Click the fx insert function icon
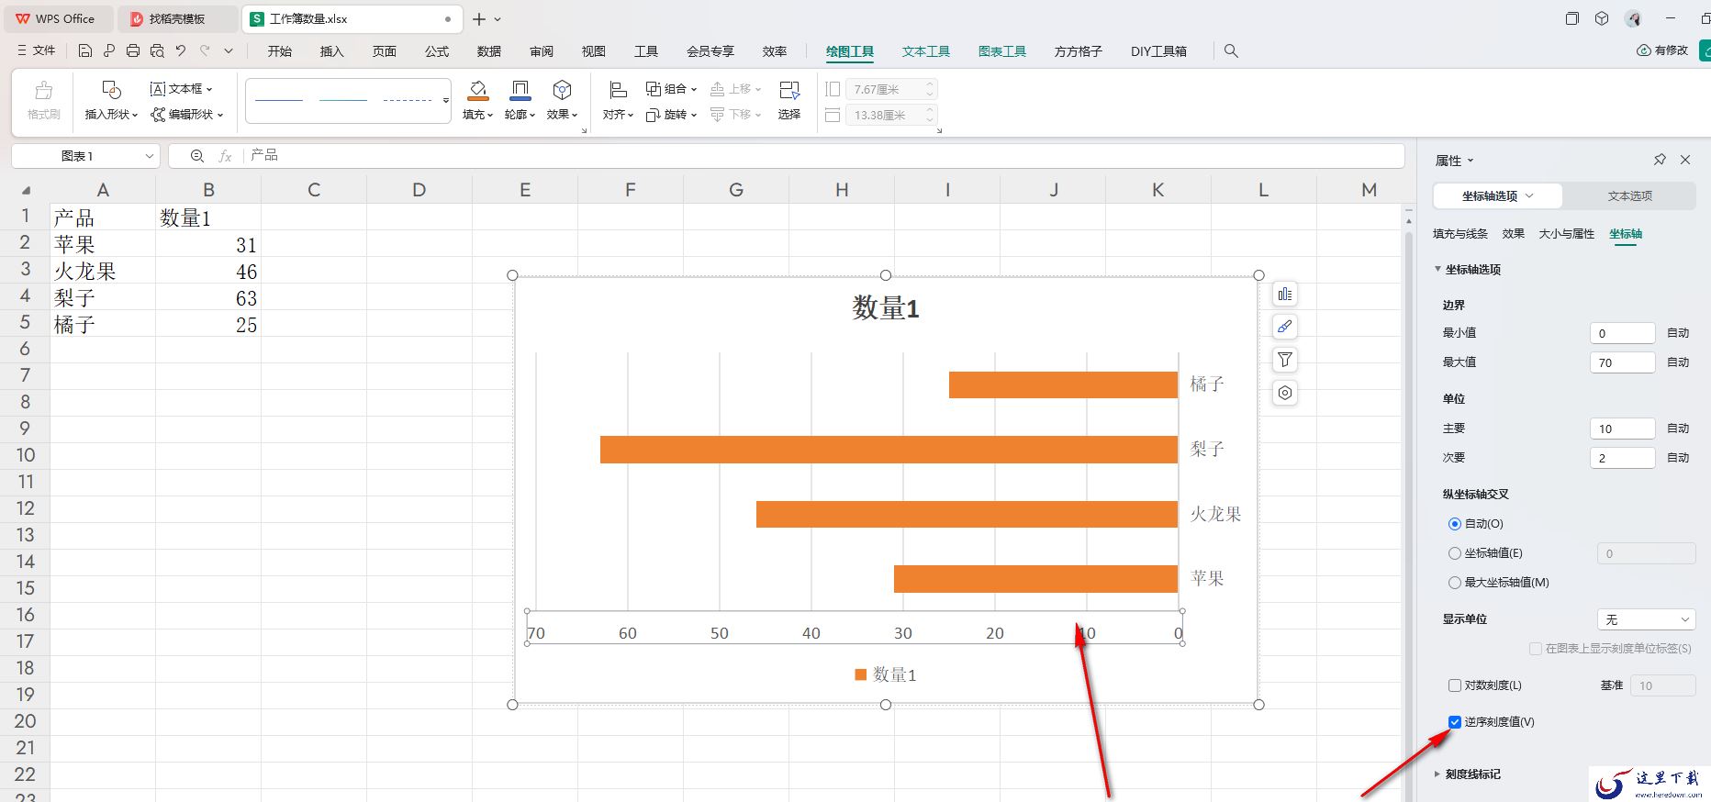The height and width of the screenshot is (802, 1711). tap(225, 156)
